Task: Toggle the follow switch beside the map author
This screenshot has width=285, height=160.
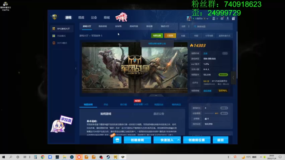Action: click(225, 53)
